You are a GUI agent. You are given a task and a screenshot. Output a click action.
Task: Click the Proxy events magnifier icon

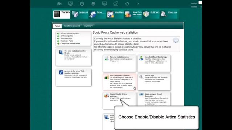tap(164, 14)
